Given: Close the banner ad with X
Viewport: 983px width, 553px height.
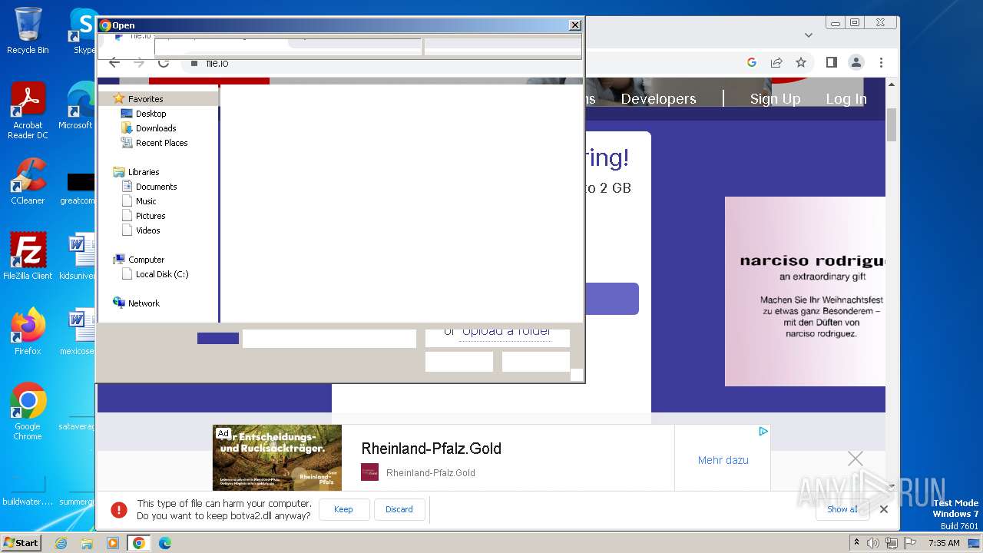Looking at the screenshot, I should [x=855, y=459].
